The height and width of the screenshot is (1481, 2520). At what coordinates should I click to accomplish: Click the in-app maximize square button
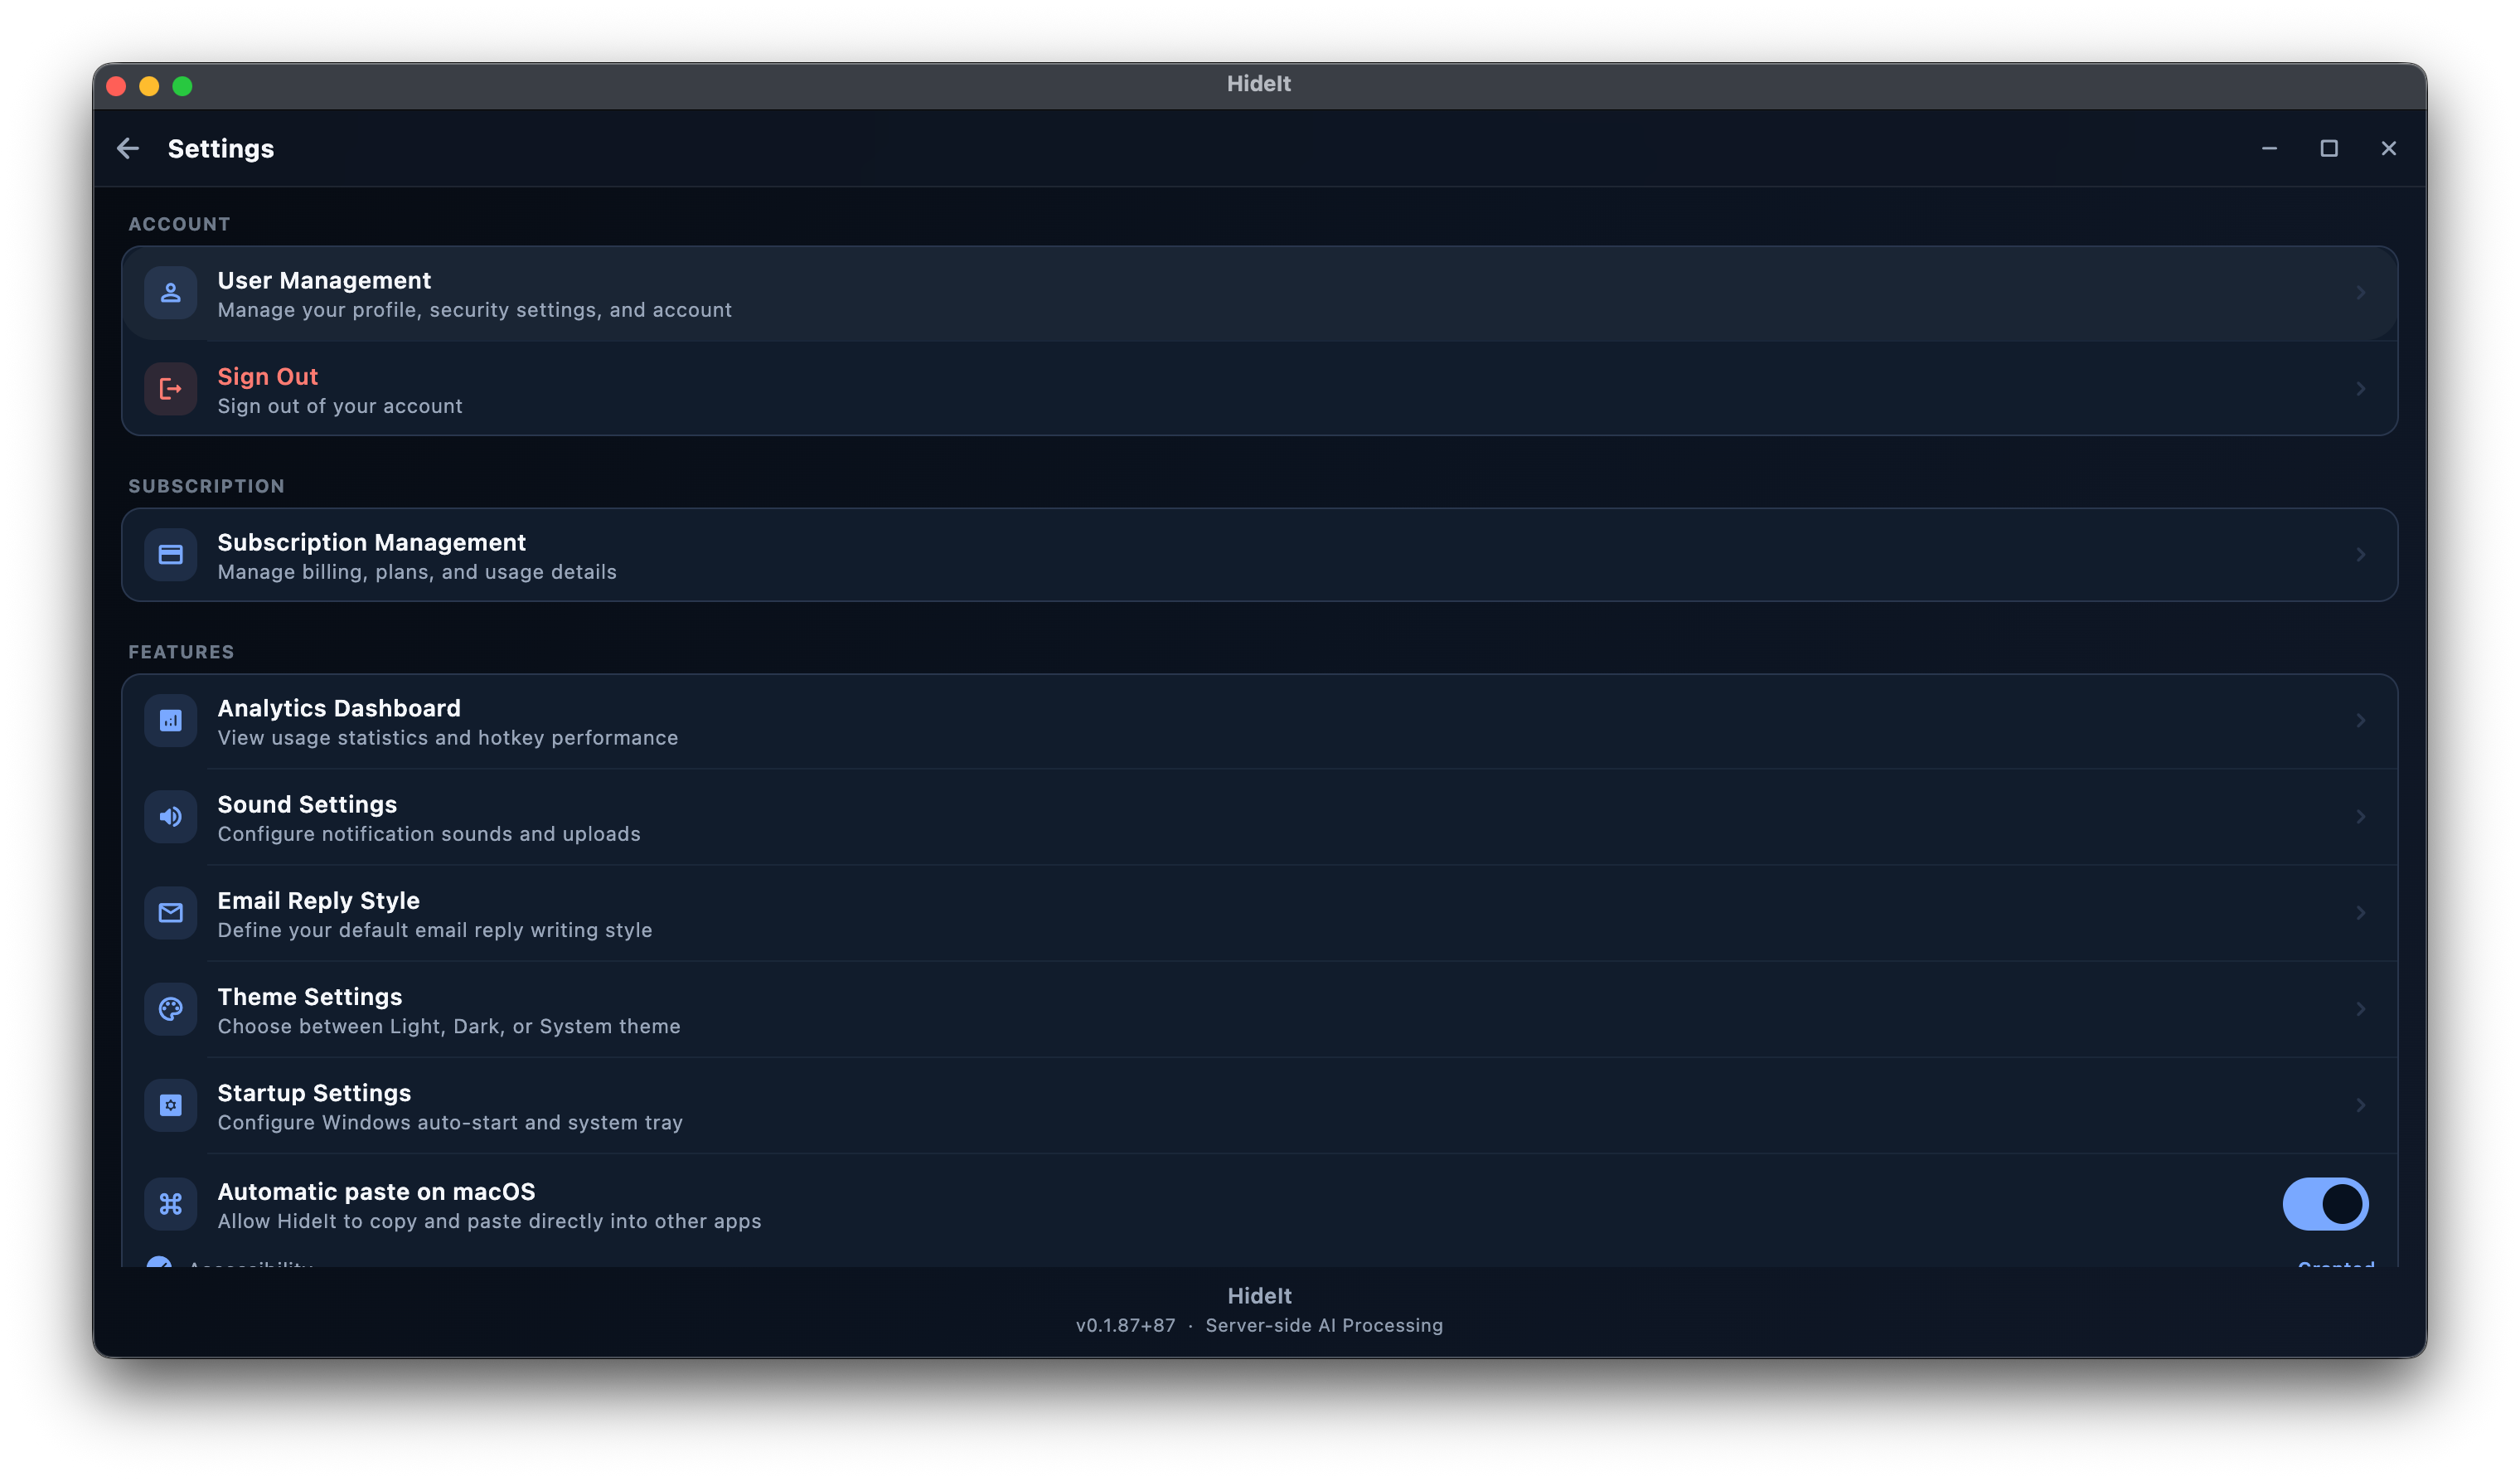pos(2329,148)
